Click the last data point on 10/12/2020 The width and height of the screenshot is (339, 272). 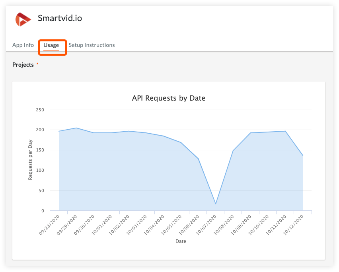coord(303,155)
